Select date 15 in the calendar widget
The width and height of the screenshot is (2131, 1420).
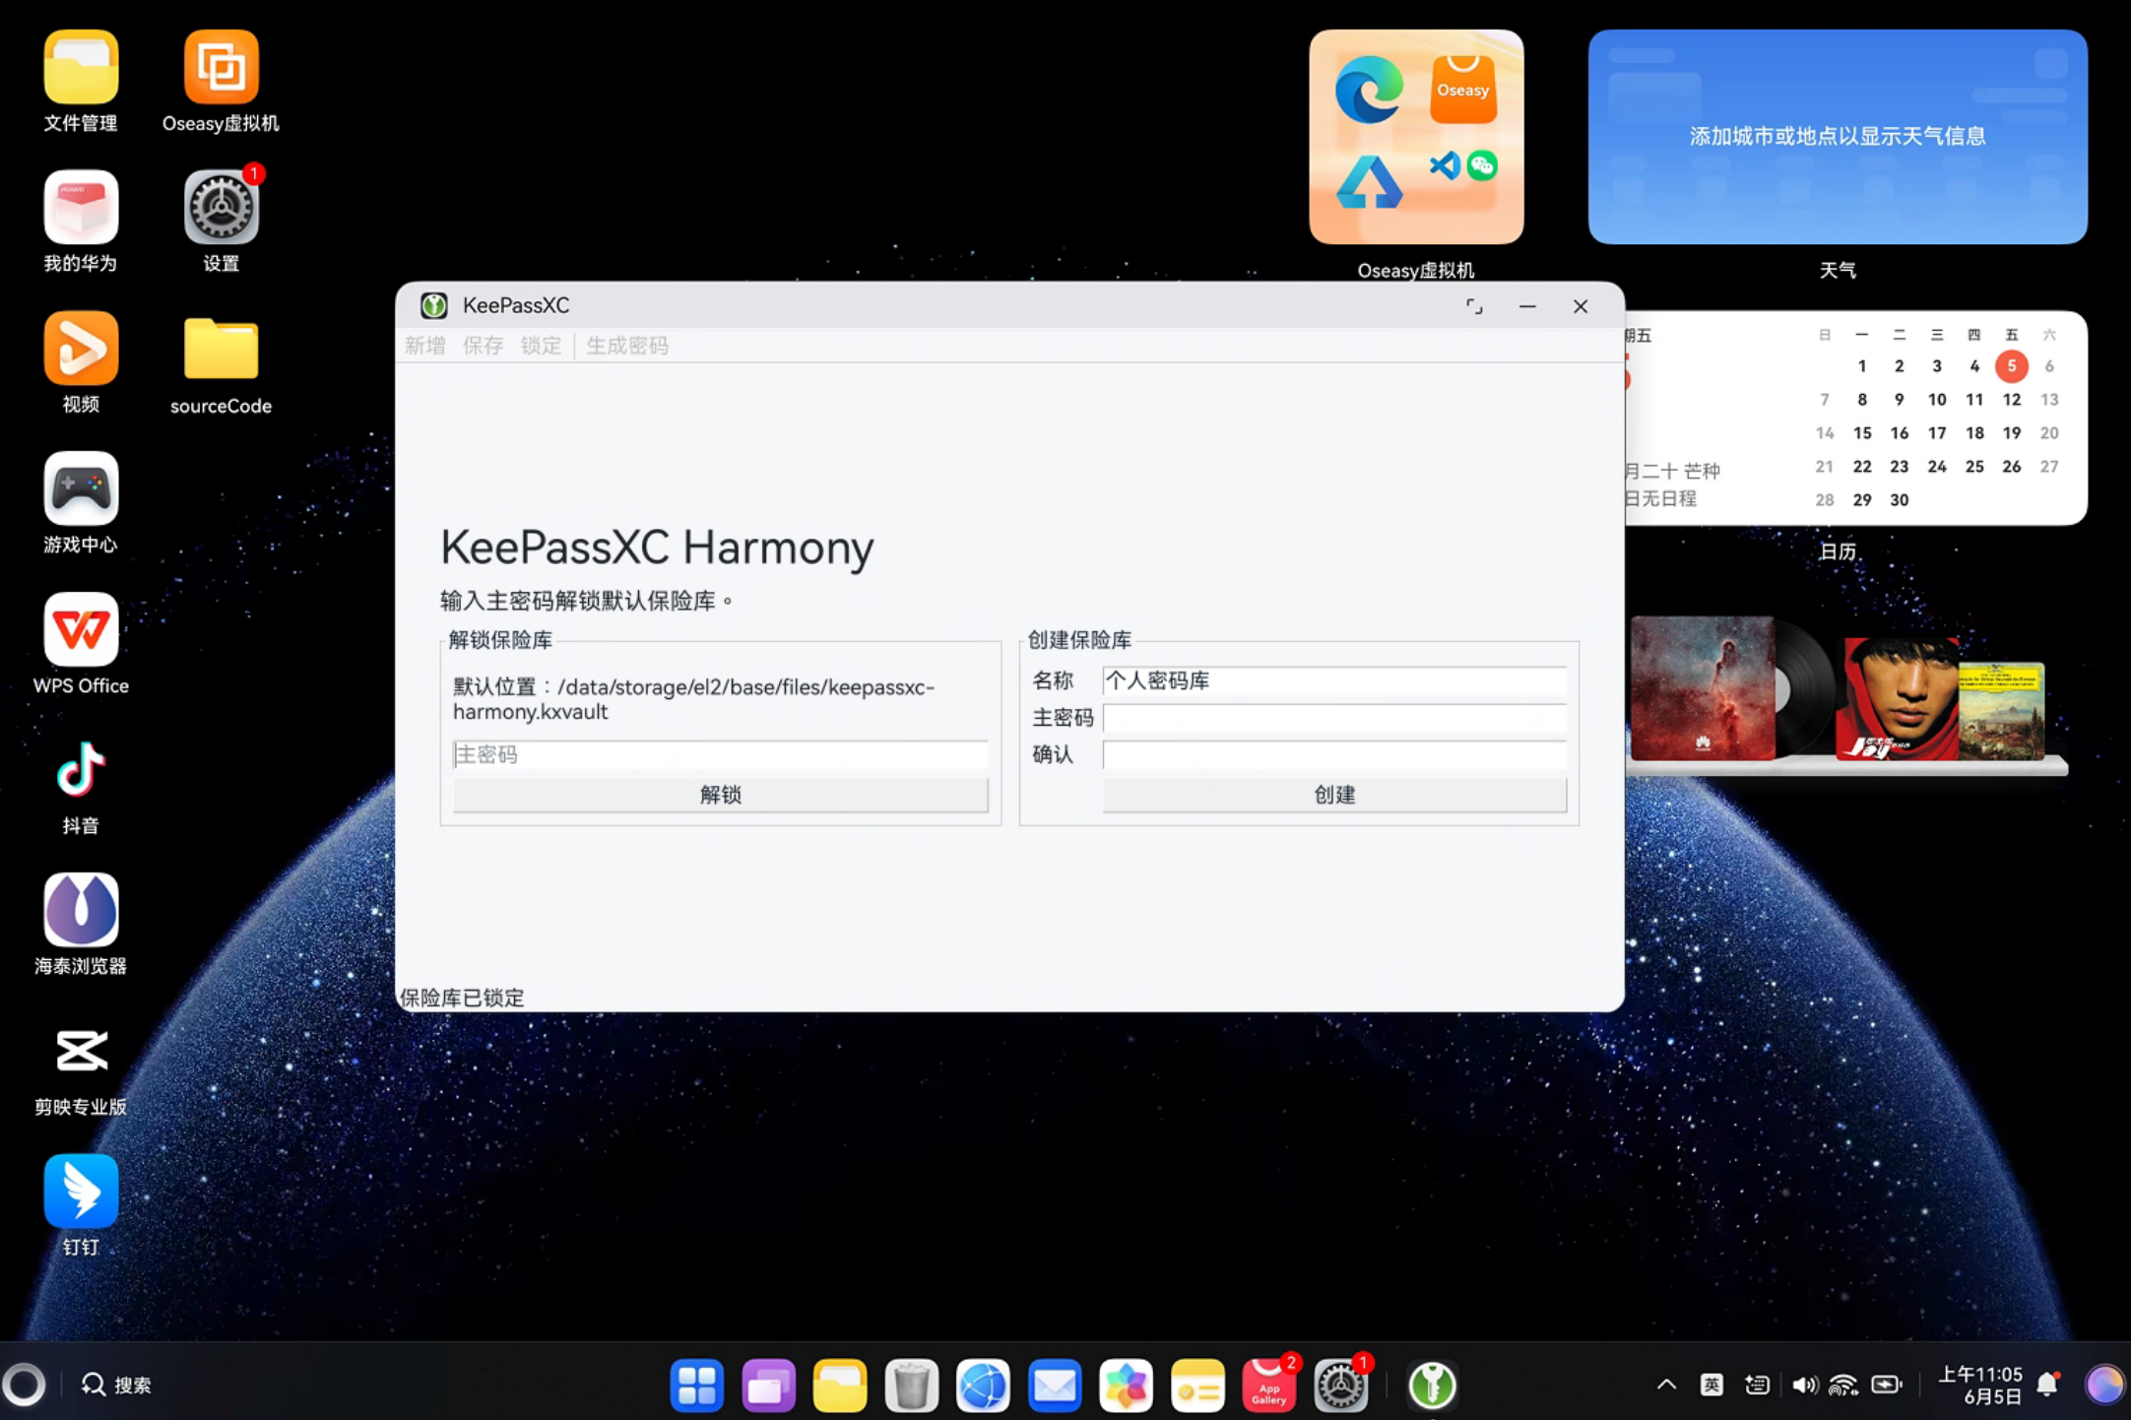click(1862, 433)
